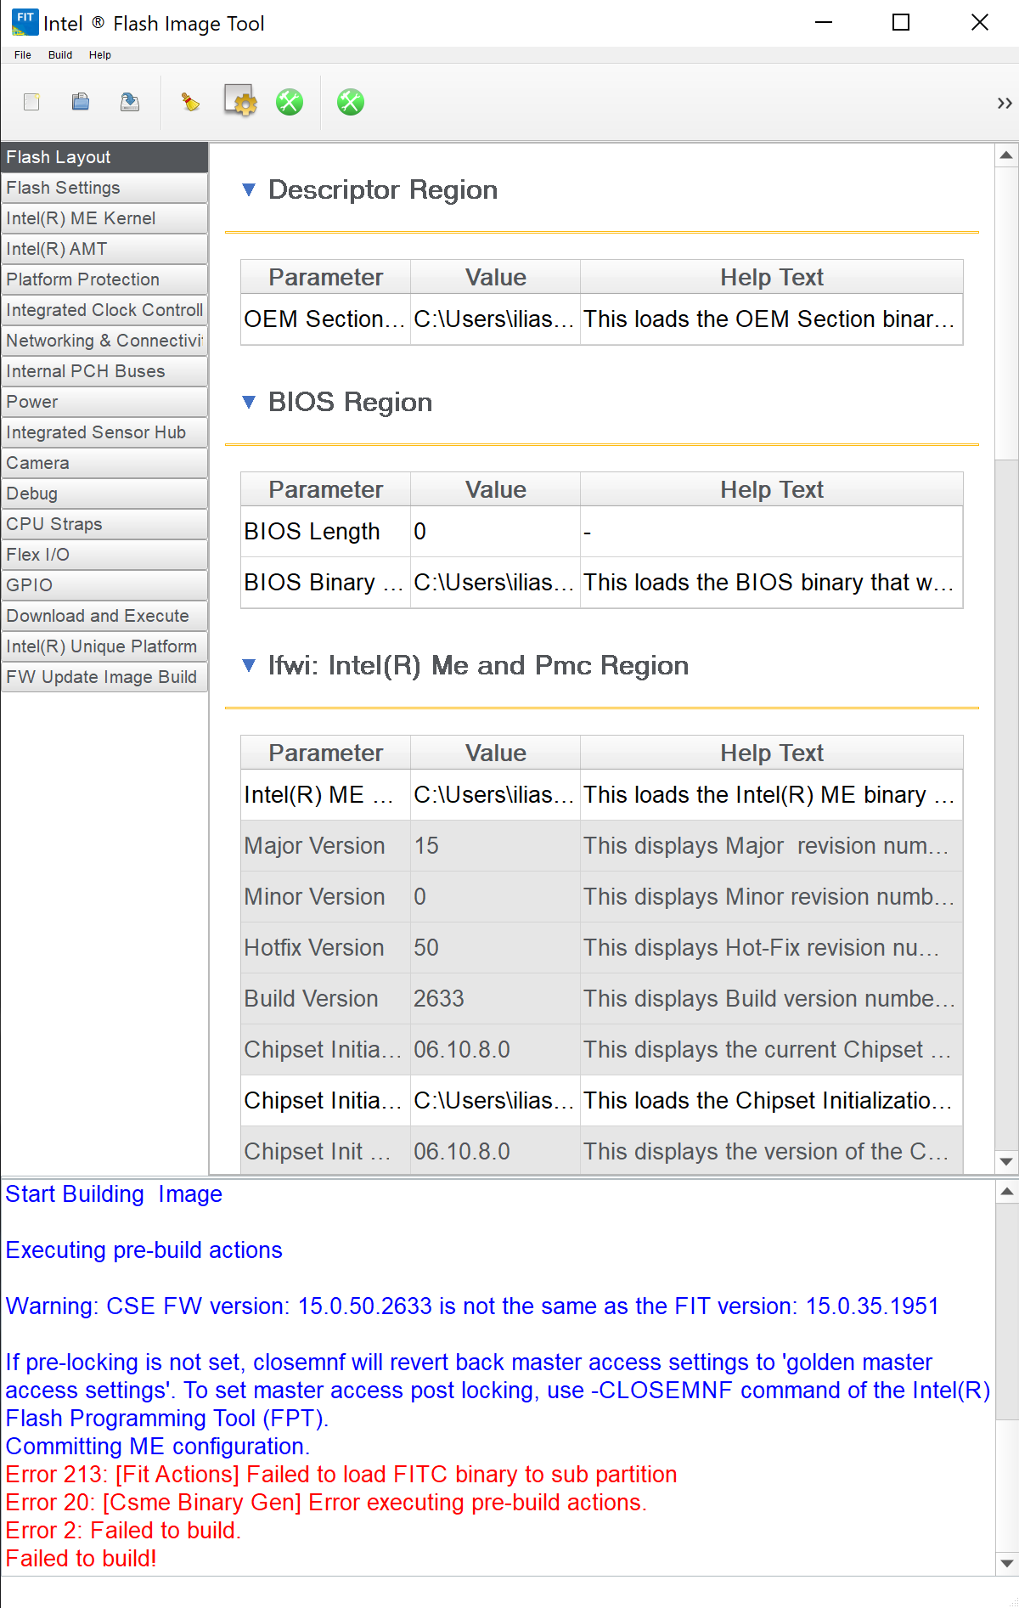Go to Integrated Sensor Hub tab
The image size is (1019, 1608).
[104, 432]
